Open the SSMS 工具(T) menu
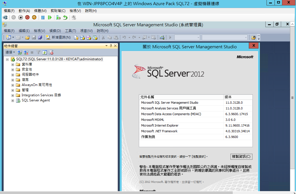The width and height of the screenshot is (296, 194). (70, 31)
